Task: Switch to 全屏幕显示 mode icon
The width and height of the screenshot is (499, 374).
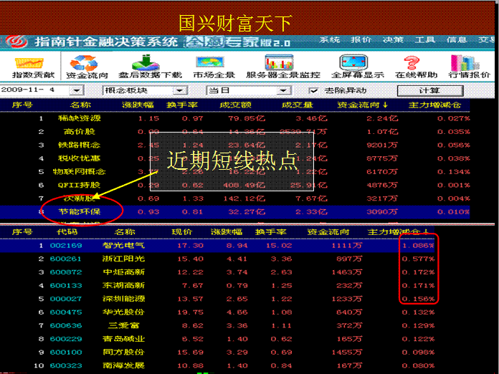Action: (x=353, y=62)
